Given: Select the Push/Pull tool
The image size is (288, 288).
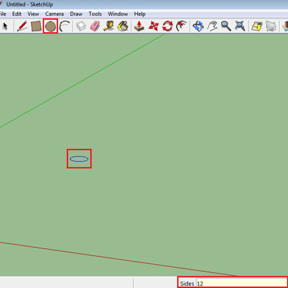Looking at the screenshot, I should click(x=139, y=26).
